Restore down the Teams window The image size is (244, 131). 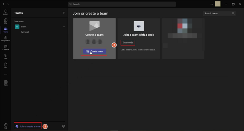tap(233, 4)
